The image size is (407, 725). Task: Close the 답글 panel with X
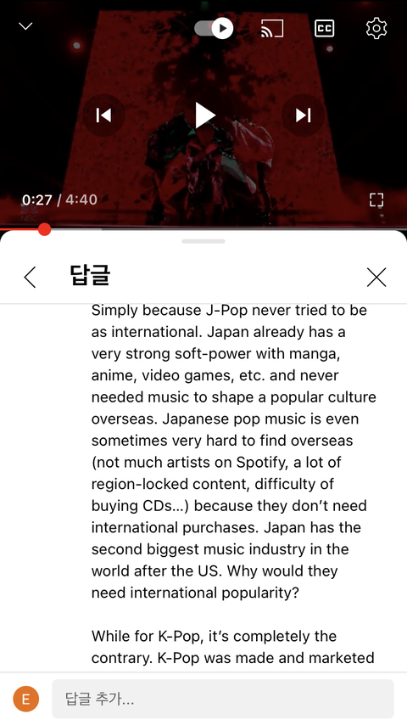[x=376, y=278]
